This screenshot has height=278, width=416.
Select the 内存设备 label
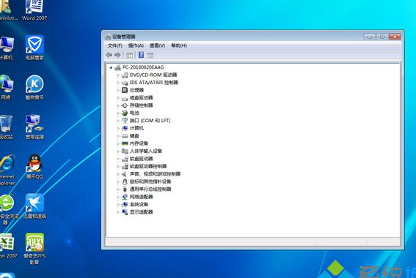(139, 143)
